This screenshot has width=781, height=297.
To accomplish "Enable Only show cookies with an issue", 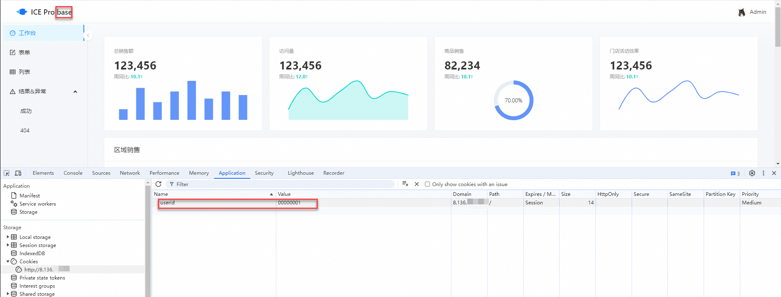I will [x=427, y=184].
